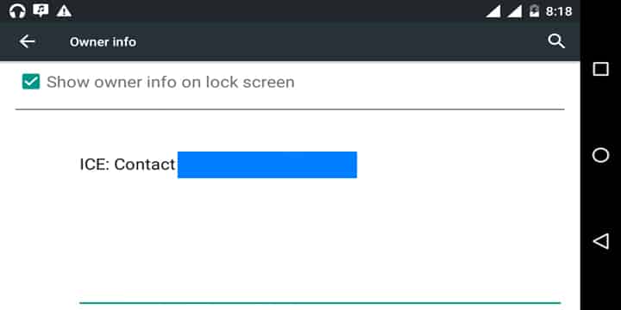Tap empty area of owner info field

320,238
